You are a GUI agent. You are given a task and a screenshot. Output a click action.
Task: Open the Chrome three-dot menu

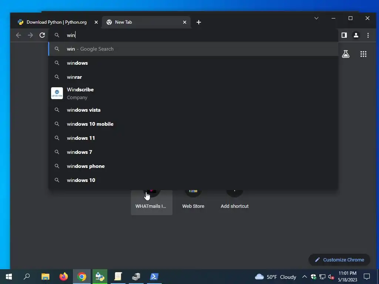[x=368, y=35]
